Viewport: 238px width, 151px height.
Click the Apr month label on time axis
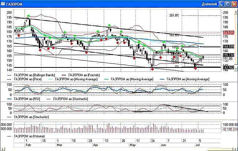click(x=96, y=145)
